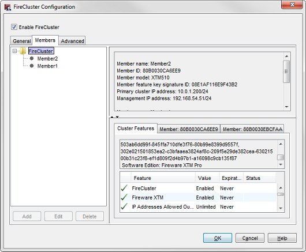This screenshot has width=306, height=252.
Task: Sort by the Feature column header
Action: (163, 178)
